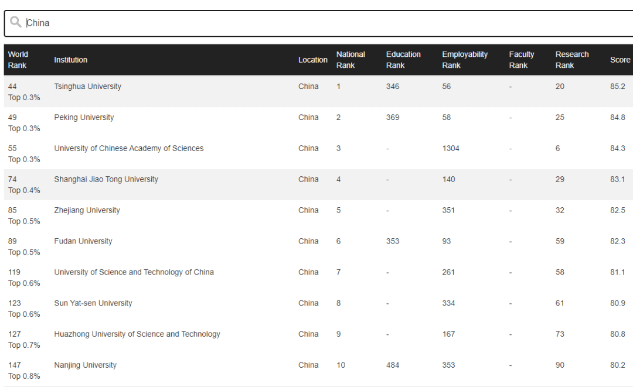This screenshot has height=387, width=633.
Task: Click Zhejiang's employability rank 351
Action: pos(448,210)
